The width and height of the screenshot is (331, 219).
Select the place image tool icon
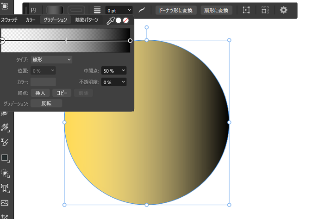tap(5, 203)
